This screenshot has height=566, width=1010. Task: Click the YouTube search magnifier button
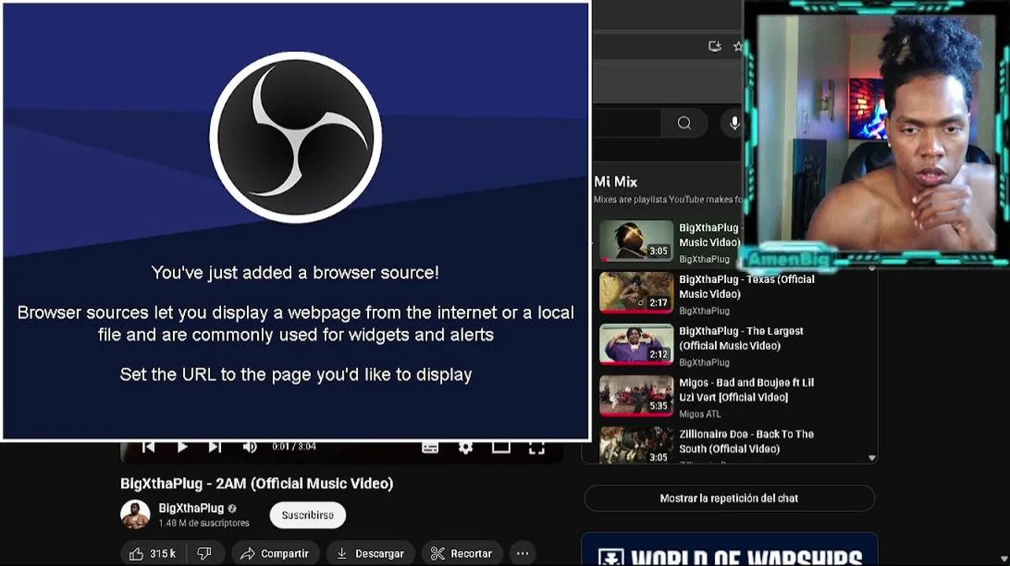point(684,123)
